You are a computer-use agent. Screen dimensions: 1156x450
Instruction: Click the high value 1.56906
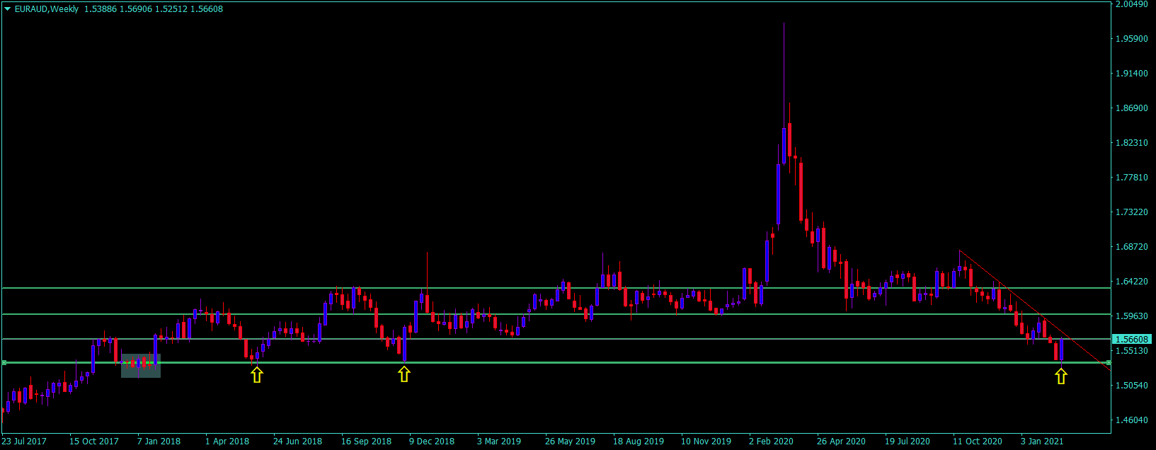click(x=135, y=9)
